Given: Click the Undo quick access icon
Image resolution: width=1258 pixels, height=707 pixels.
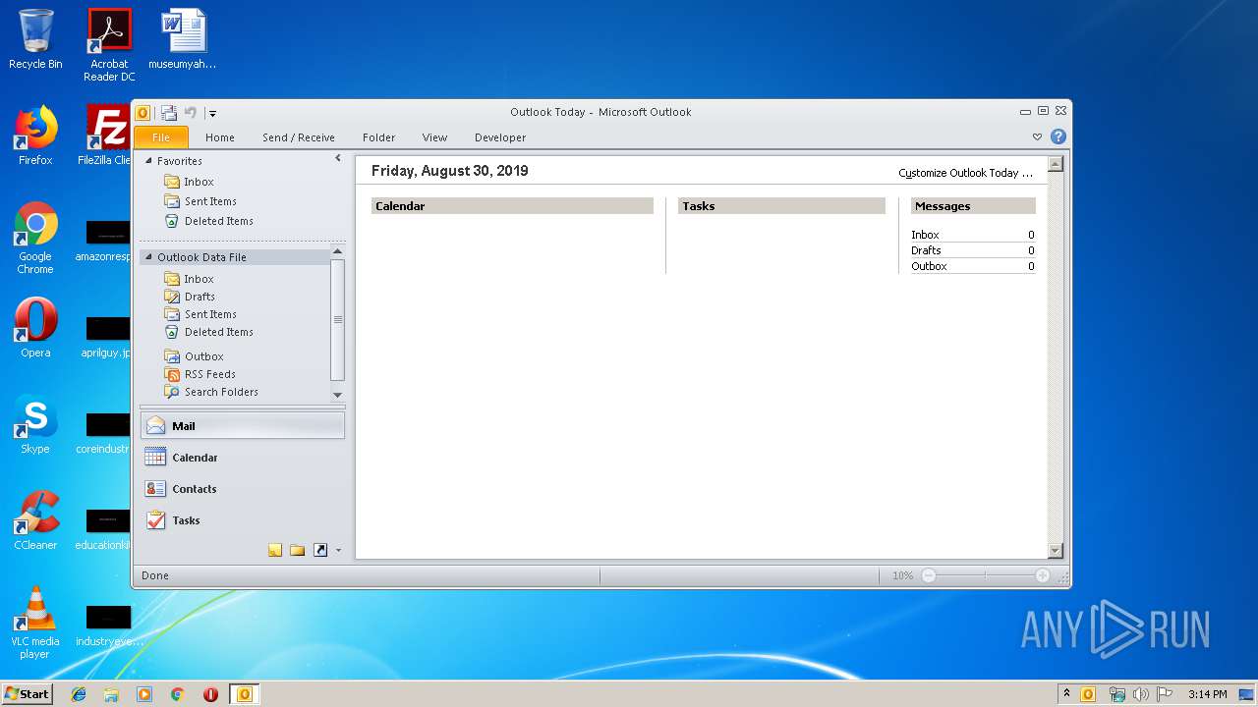Looking at the screenshot, I should point(191,112).
